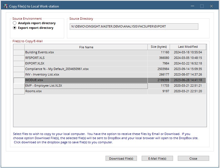The image size is (220, 168).
Task: Click the highlighted WODUE.xlsx row
Action: (x=110, y=80)
